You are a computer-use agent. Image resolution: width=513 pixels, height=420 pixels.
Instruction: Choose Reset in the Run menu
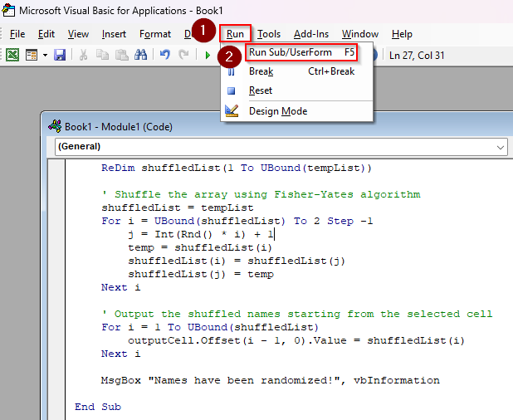(296, 90)
